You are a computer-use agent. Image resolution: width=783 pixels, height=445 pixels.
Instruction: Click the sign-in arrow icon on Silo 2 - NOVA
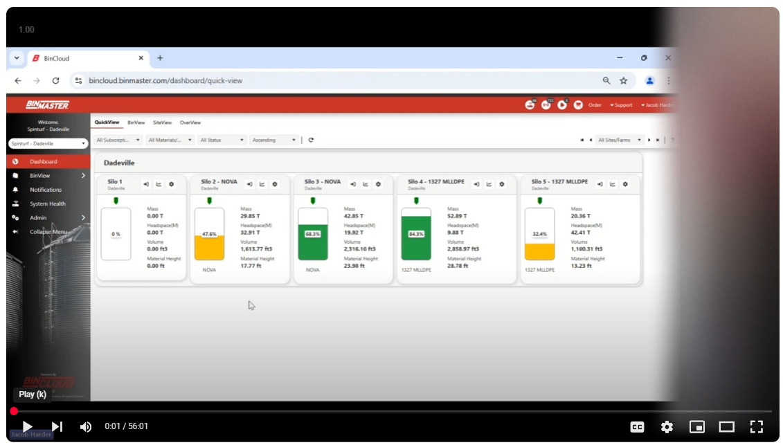pyautogui.click(x=249, y=184)
